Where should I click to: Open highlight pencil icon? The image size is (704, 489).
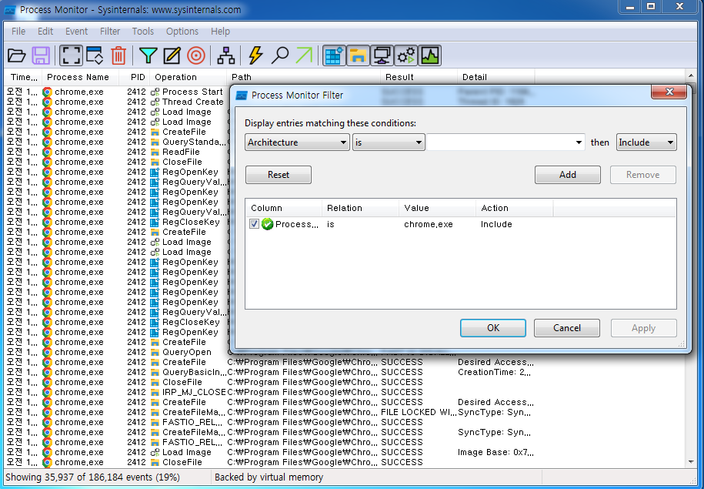click(x=172, y=55)
